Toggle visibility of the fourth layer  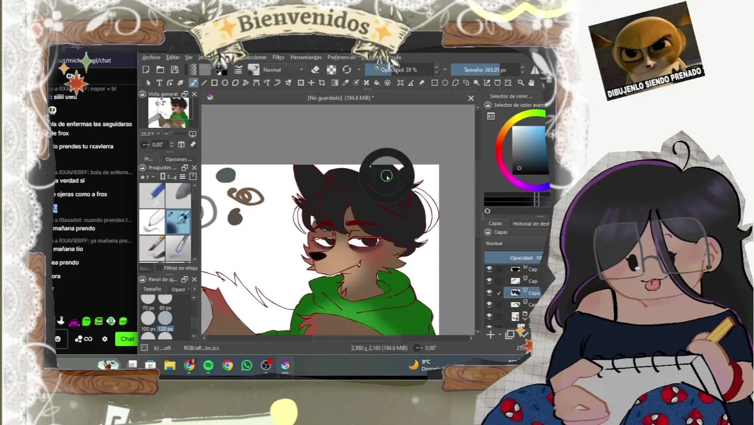489,305
